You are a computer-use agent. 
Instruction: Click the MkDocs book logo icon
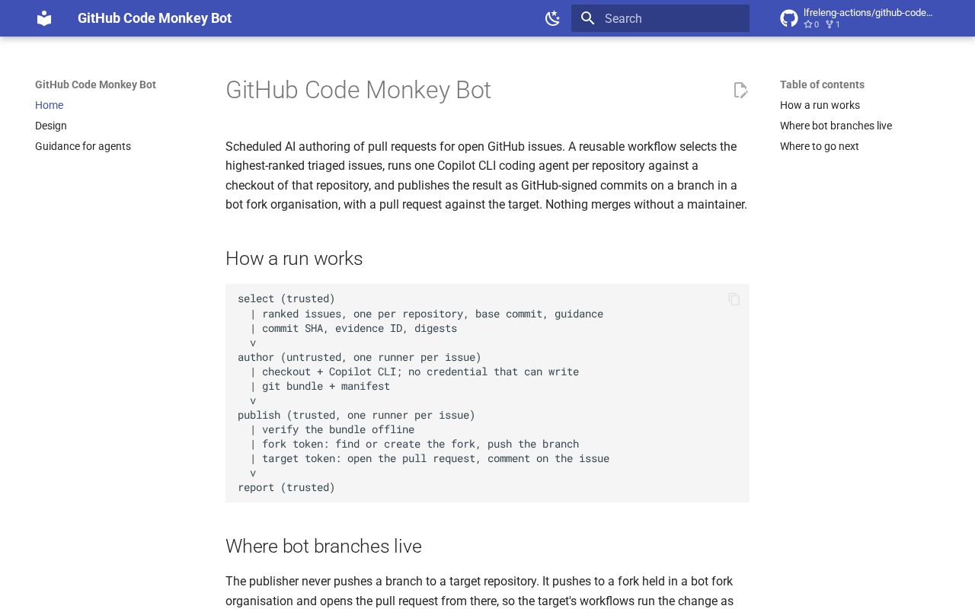(44, 18)
